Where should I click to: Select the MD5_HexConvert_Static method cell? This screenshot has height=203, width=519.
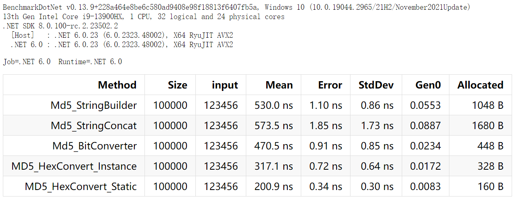pos(81,187)
